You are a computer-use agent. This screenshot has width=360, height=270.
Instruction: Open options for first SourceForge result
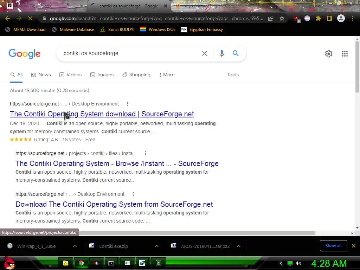tap(127, 104)
